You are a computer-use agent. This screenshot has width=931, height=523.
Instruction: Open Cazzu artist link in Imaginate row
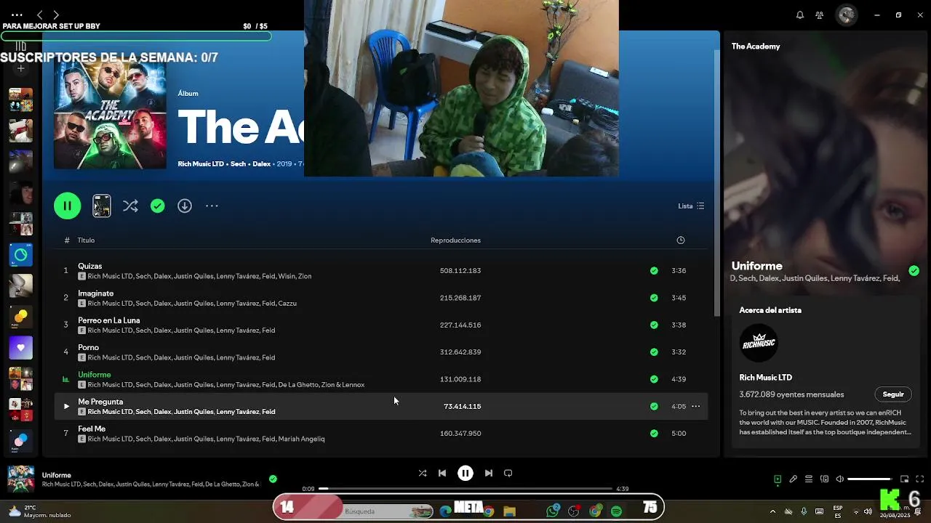coord(287,304)
